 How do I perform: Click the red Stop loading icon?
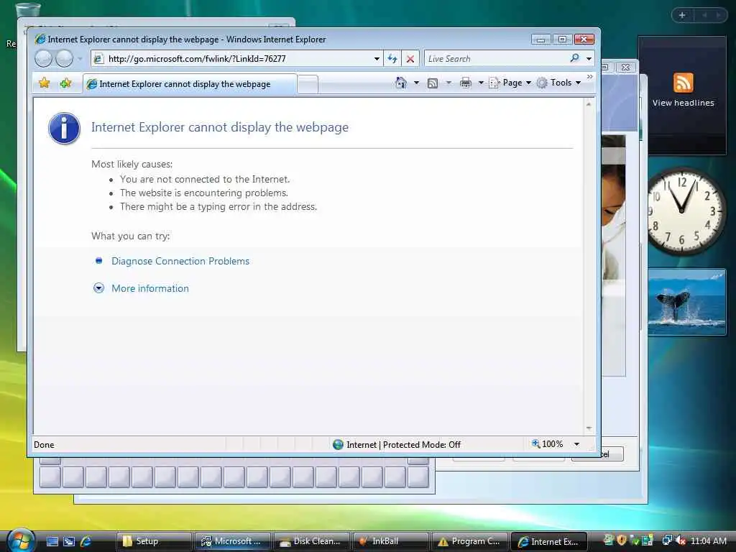click(x=410, y=59)
